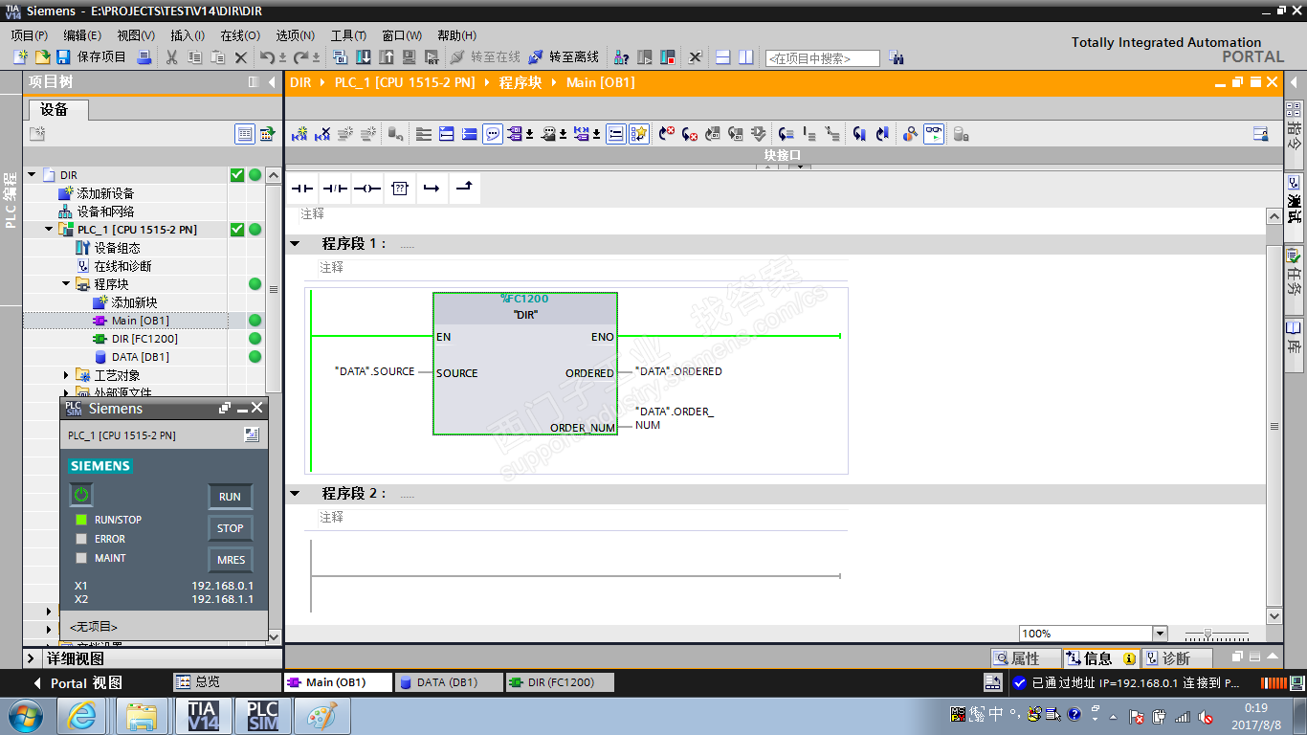Print the project using the printer icon
This screenshot has width=1307, height=735.
[144, 57]
